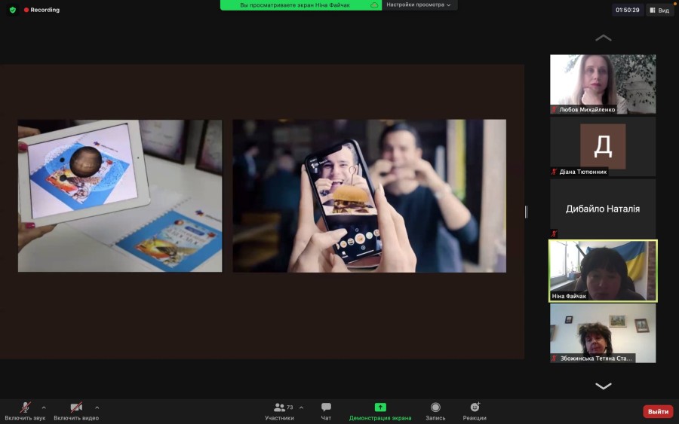Click the green encryption shield icon

click(13, 10)
